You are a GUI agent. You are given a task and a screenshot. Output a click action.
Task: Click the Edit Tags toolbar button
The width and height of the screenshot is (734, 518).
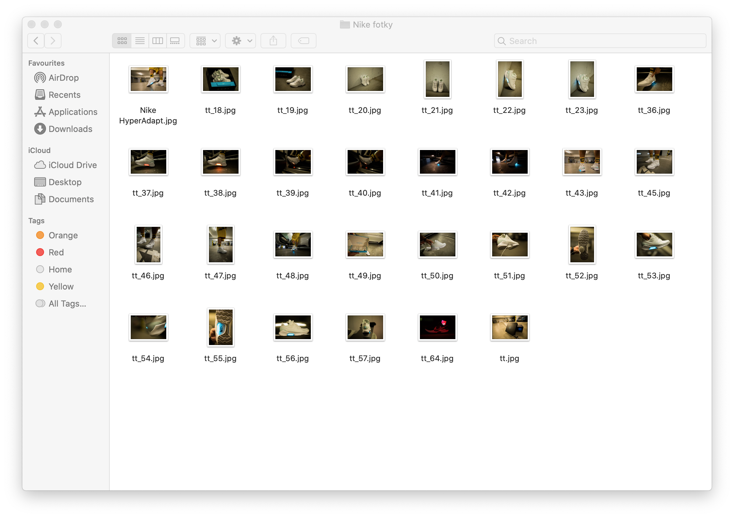click(x=303, y=41)
